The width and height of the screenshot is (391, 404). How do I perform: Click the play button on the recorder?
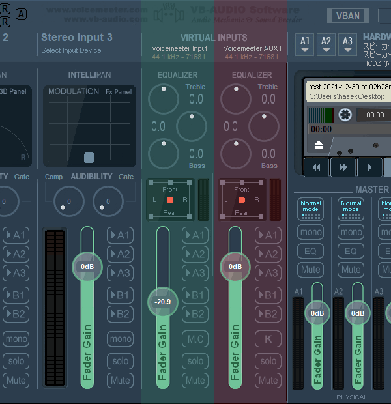point(369,167)
